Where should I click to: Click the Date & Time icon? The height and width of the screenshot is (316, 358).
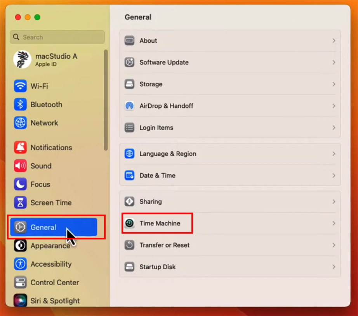tap(129, 175)
